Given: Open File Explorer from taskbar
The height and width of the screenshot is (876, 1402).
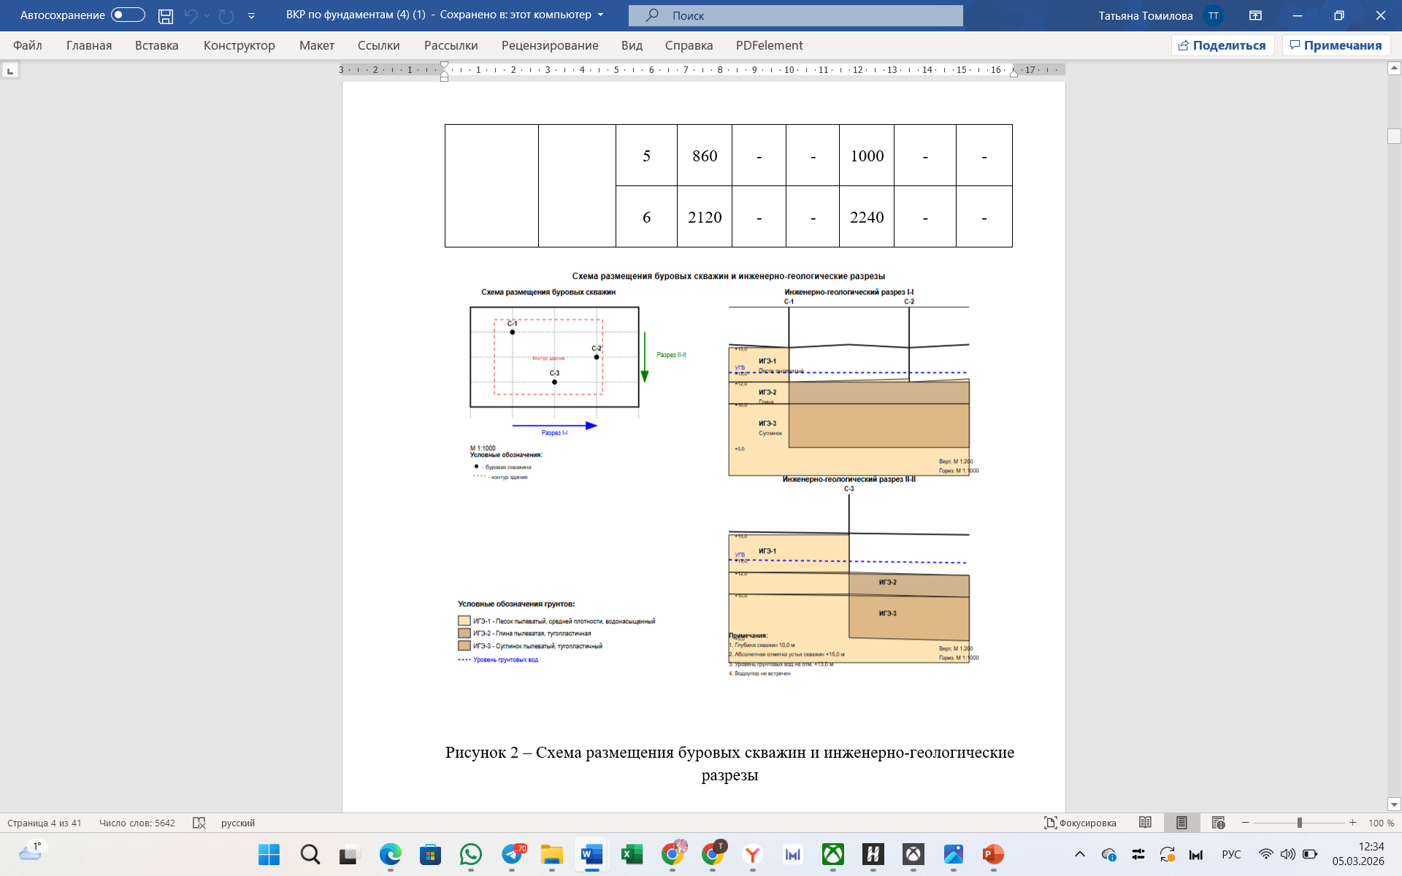Looking at the screenshot, I should tap(552, 854).
